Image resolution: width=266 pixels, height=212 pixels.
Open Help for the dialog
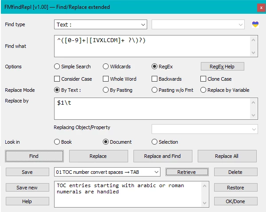pyautogui.click(x=27, y=201)
